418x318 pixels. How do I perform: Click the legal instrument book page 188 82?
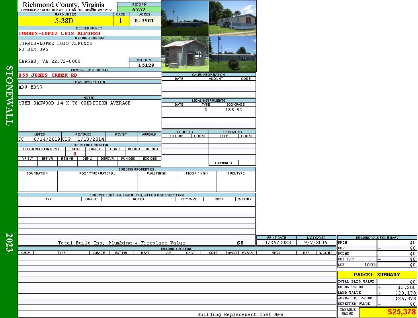(234, 110)
